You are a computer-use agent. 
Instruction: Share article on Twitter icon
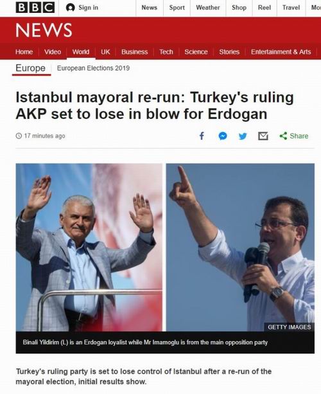[243, 136]
